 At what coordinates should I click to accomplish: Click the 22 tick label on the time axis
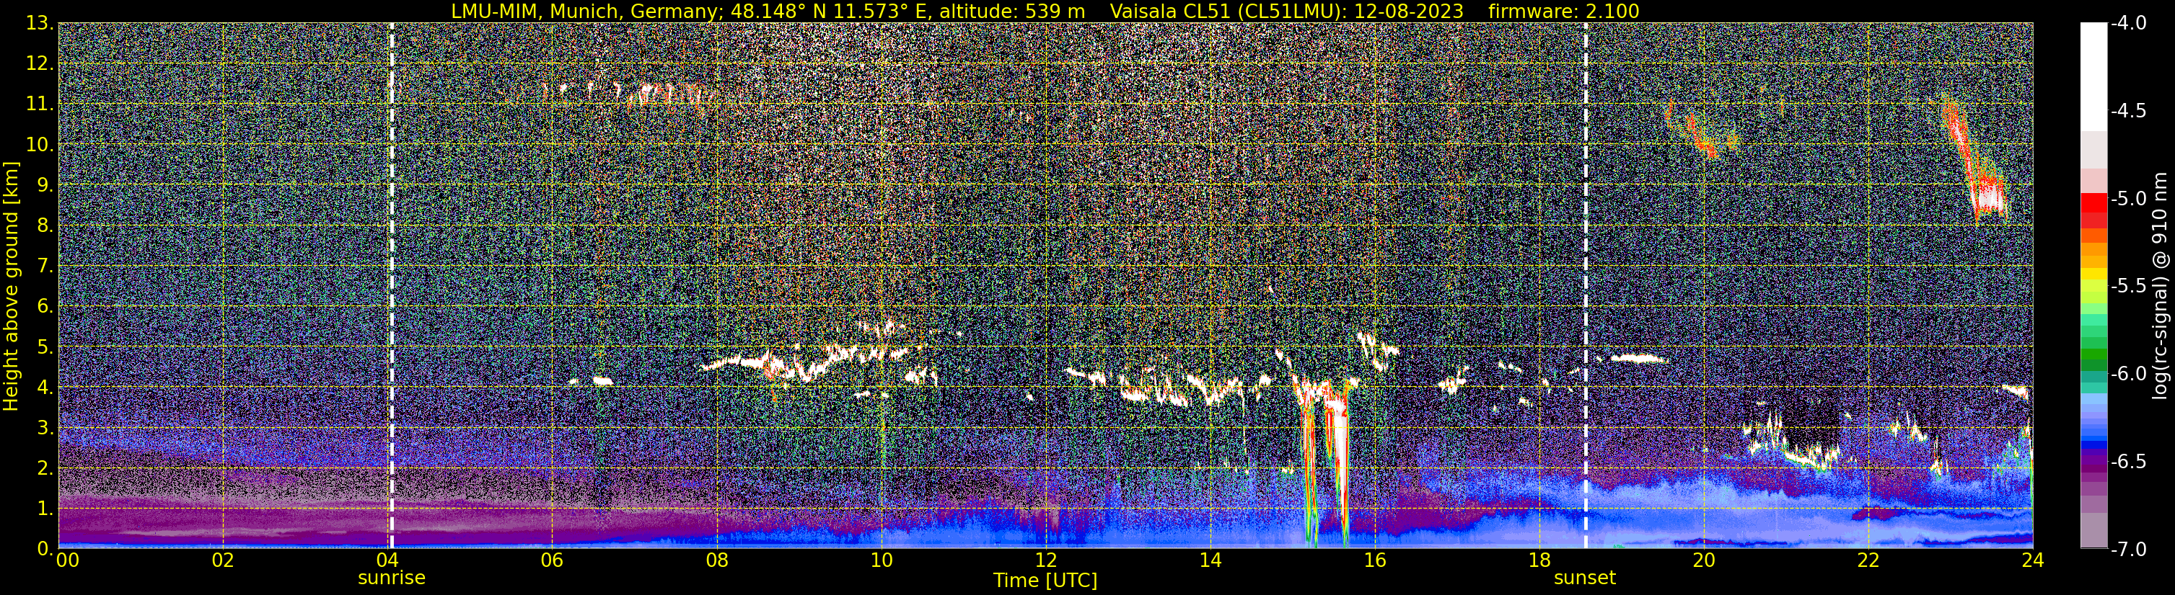coord(1868,560)
